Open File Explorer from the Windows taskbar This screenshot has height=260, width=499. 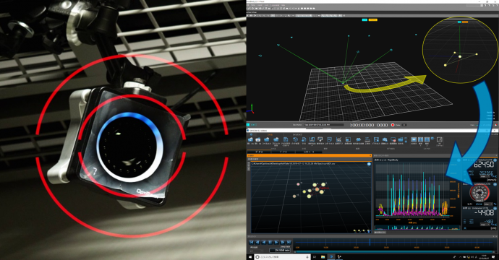323,257
